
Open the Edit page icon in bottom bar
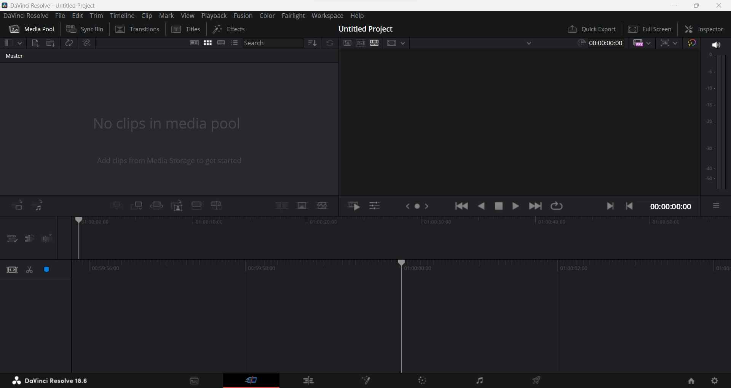coord(308,381)
